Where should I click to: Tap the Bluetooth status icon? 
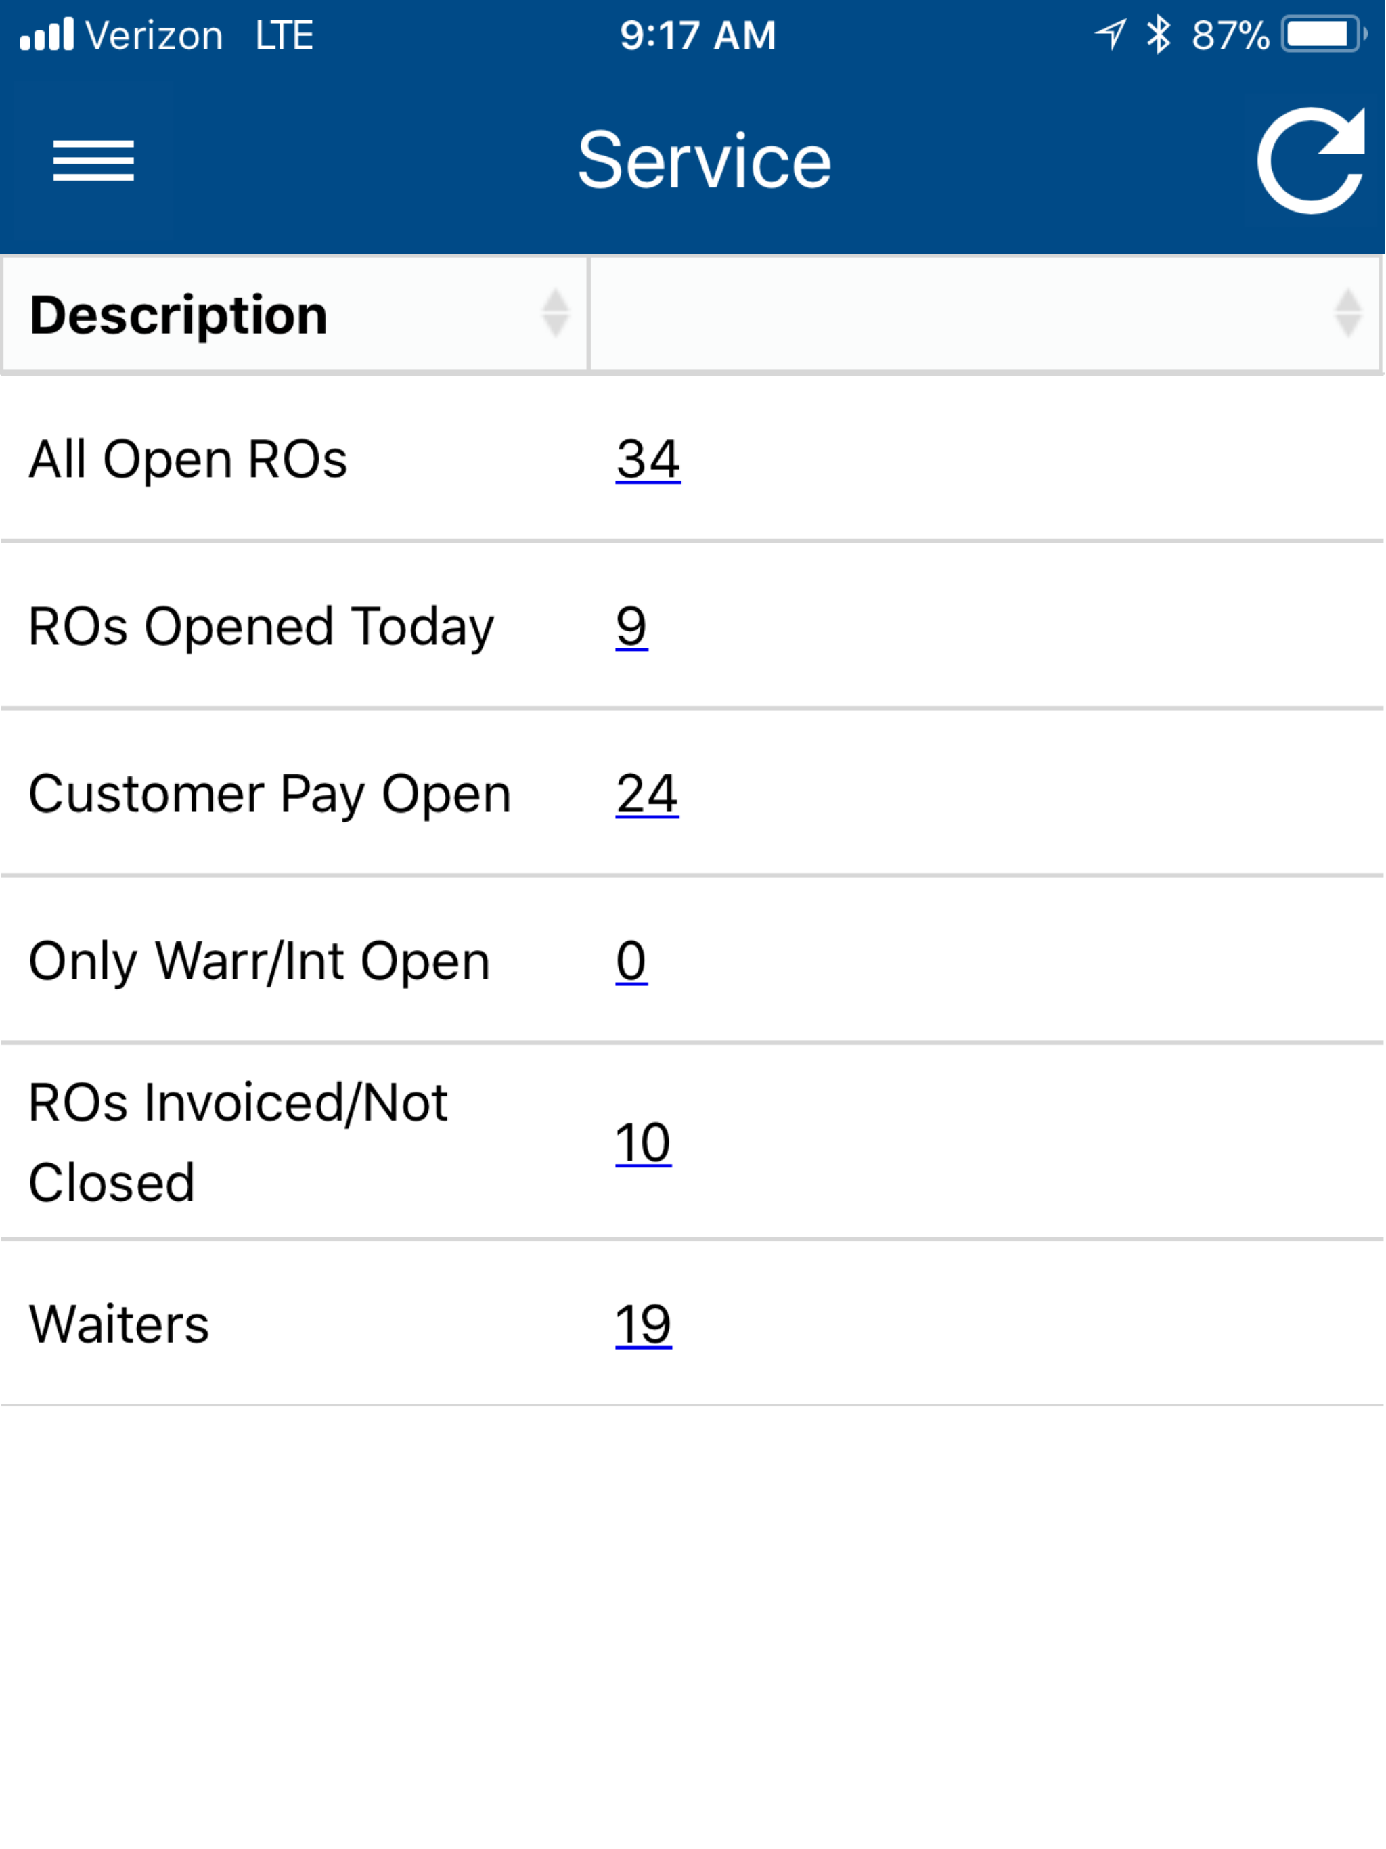(1158, 35)
